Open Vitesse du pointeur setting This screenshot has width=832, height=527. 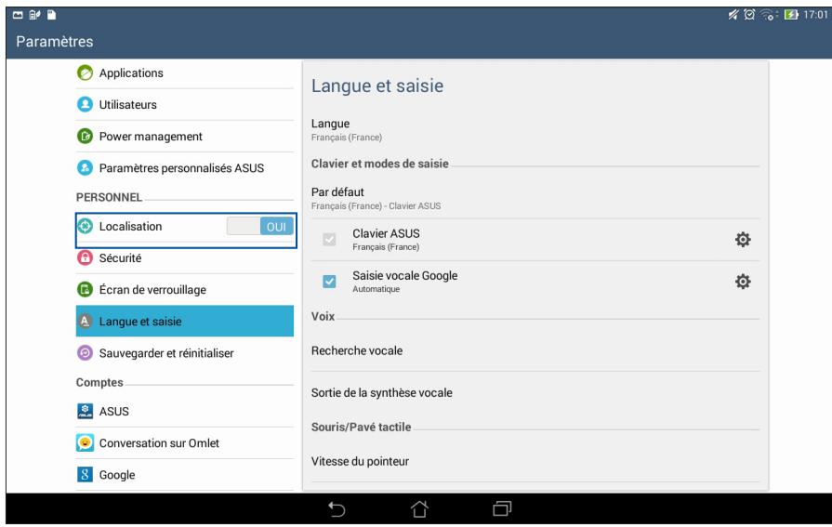pyautogui.click(x=535, y=461)
